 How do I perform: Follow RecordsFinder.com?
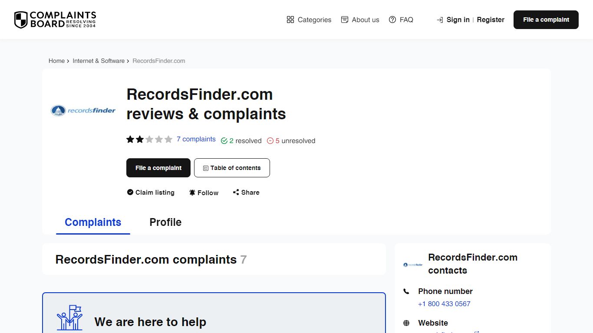click(x=204, y=193)
